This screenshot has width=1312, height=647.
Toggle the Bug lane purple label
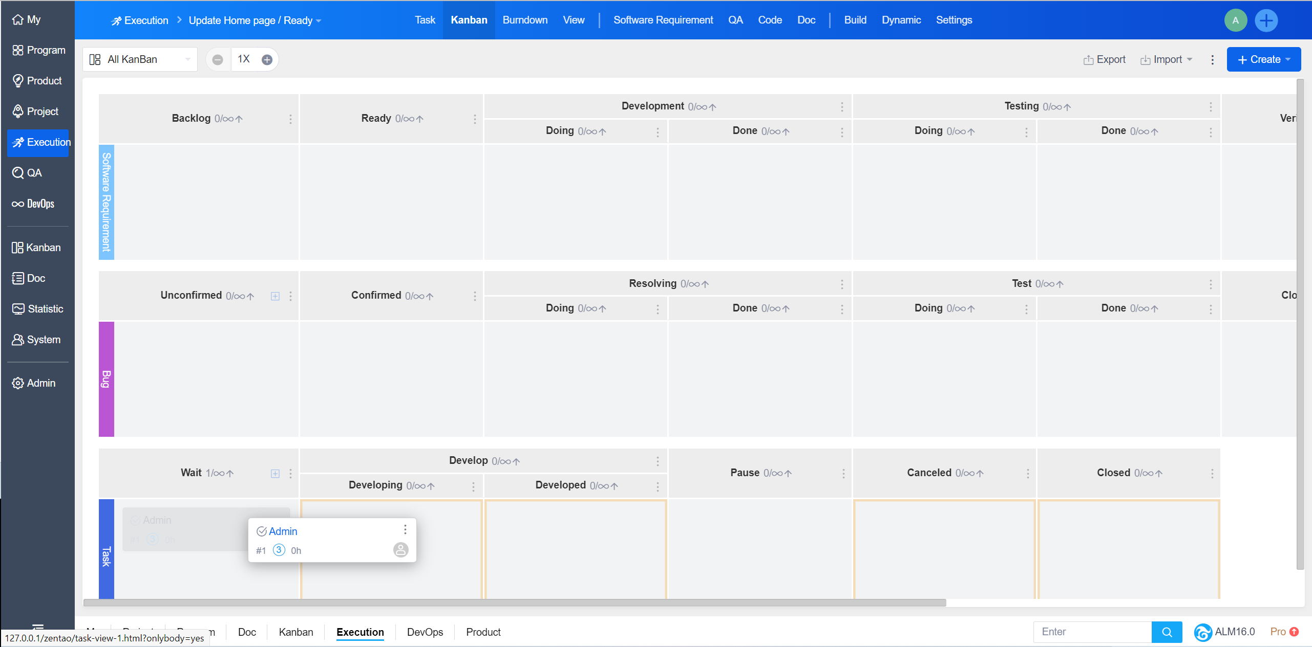106,379
